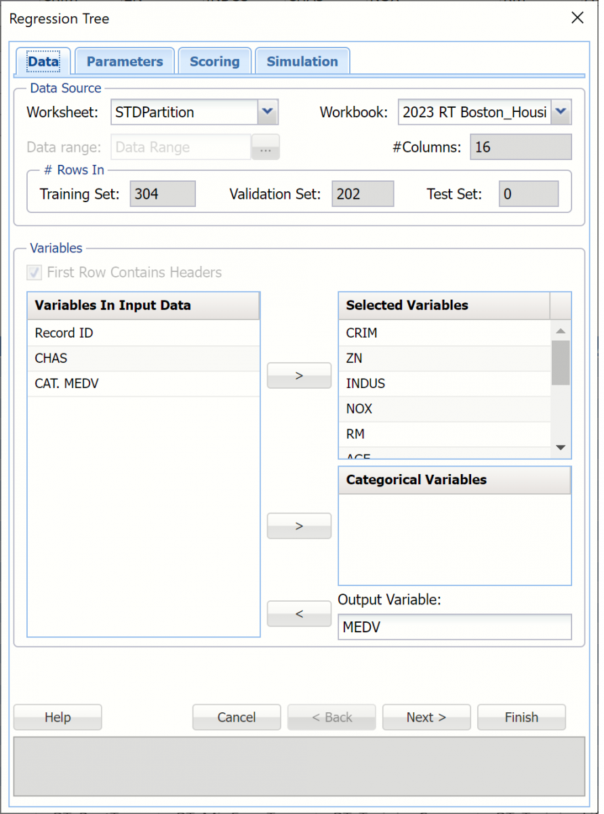
Task: Open the Scoring tab
Action: [214, 62]
